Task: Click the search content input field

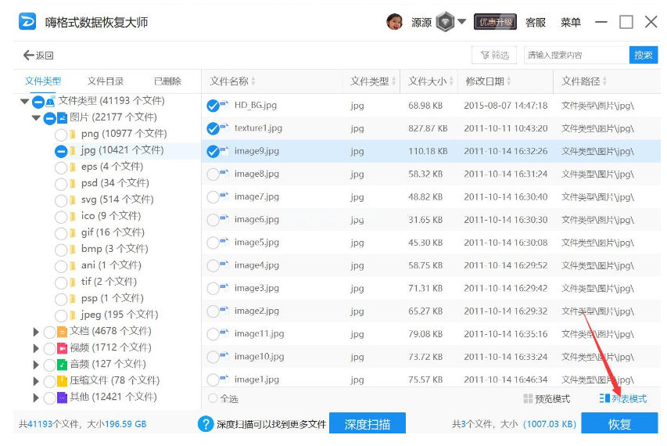Action: pyautogui.click(x=576, y=55)
